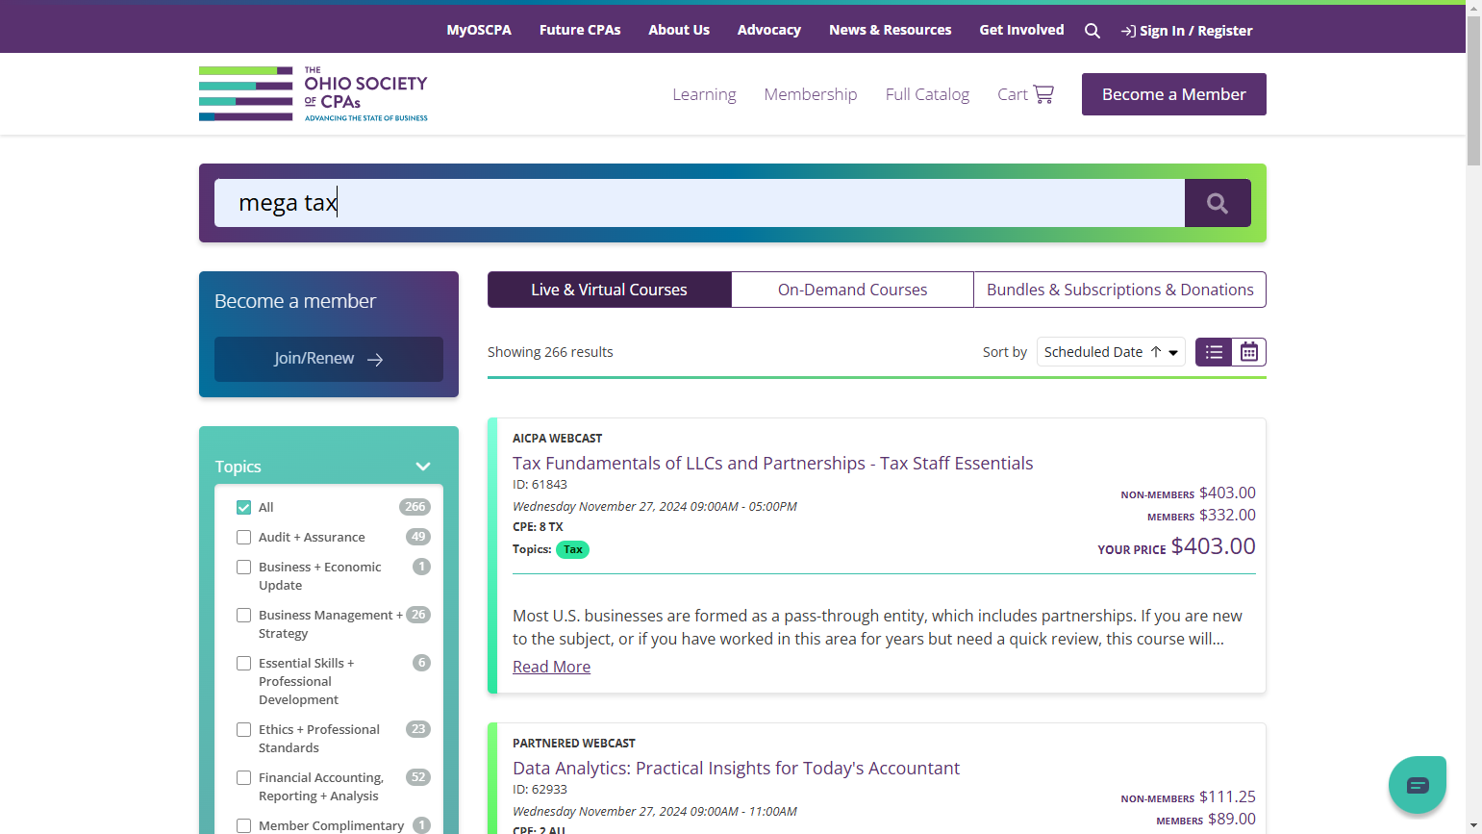
Task: Go home via Ohio Society of CPAs logo
Action: pyautogui.click(x=314, y=94)
